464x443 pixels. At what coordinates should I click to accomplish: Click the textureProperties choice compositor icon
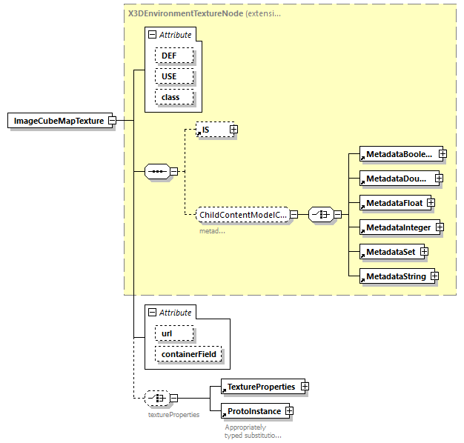point(156,399)
